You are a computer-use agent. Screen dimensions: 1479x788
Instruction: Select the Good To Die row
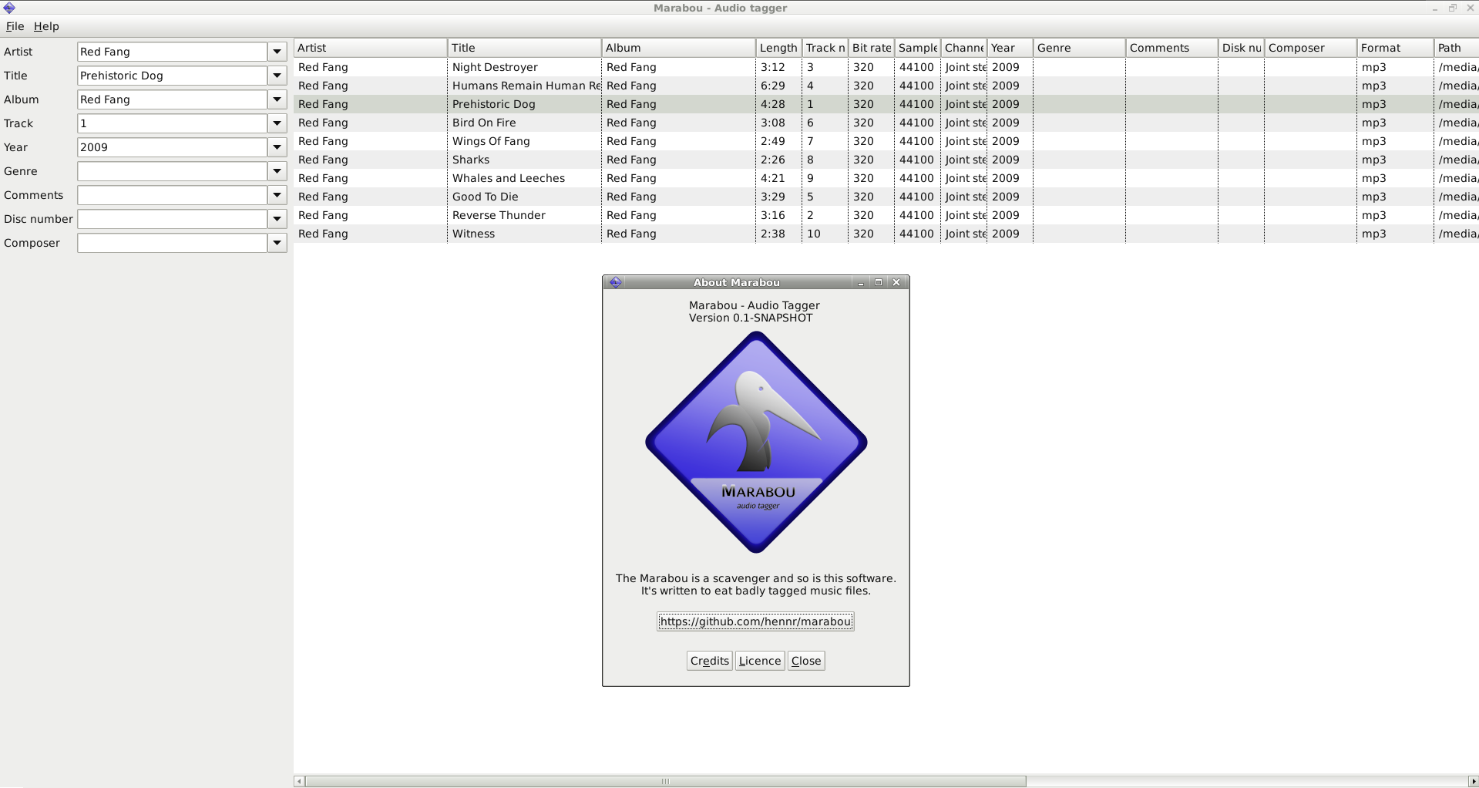click(x=886, y=197)
